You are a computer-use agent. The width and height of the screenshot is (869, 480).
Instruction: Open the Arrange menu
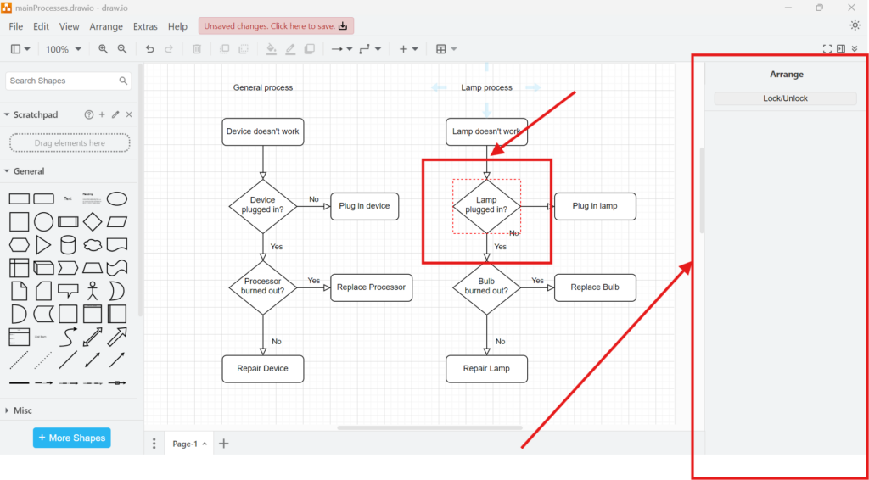[x=106, y=26]
